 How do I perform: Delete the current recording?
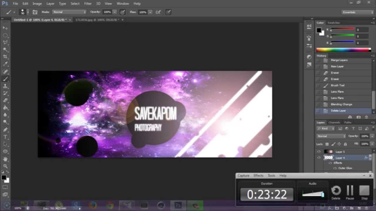point(336,192)
